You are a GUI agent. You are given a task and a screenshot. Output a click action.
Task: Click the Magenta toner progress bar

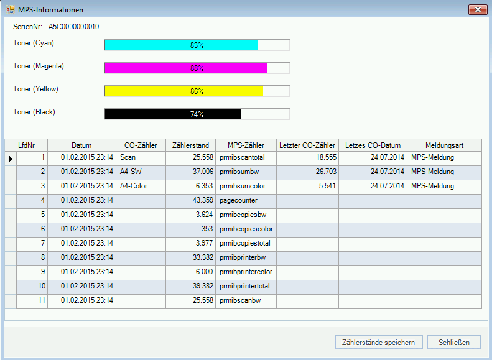197,68
